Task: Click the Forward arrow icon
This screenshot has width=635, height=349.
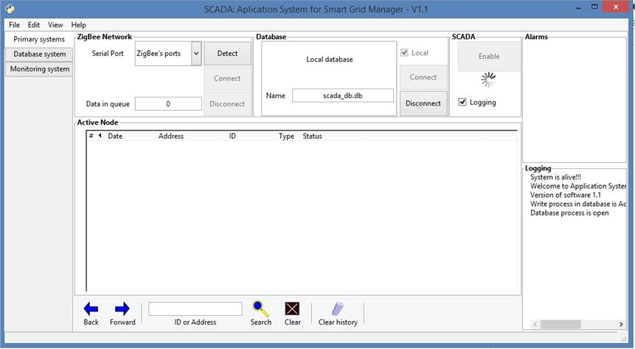Action: [x=122, y=308]
